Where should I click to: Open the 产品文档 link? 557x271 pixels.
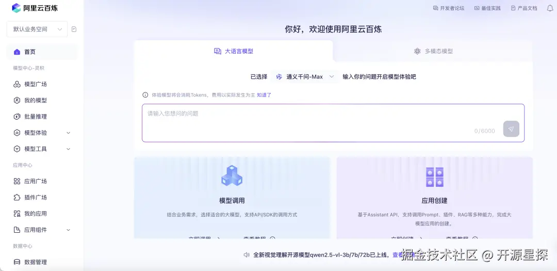click(x=524, y=8)
